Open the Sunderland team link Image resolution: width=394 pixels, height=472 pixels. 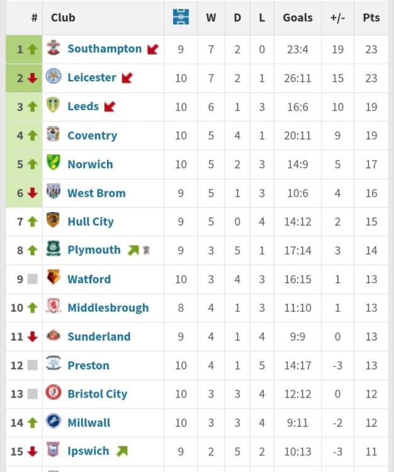pos(99,337)
